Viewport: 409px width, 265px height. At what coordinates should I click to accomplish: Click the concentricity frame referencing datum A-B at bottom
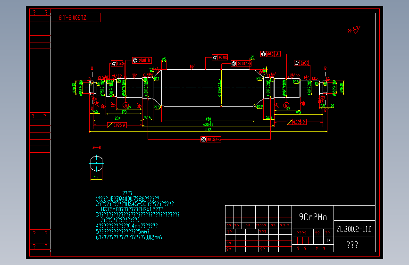tap(211, 139)
